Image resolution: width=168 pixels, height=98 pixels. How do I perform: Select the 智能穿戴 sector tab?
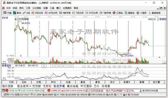[x=59, y=86]
